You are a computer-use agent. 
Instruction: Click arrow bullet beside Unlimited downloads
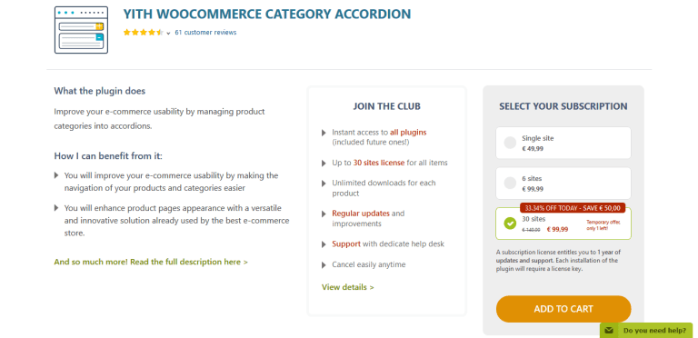(x=324, y=184)
